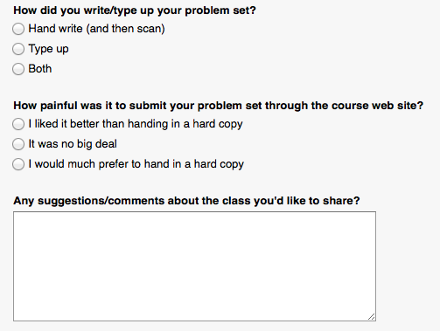Image resolution: width=440 pixels, height=331 pixels.
Task: Select 'I would much prefer to hand in' radio
Action: tap(18, 164)
